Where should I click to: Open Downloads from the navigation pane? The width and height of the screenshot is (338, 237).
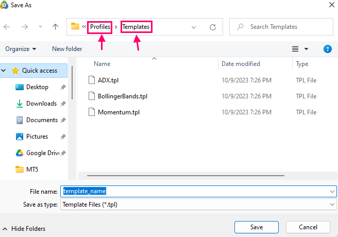pos(41,104)
